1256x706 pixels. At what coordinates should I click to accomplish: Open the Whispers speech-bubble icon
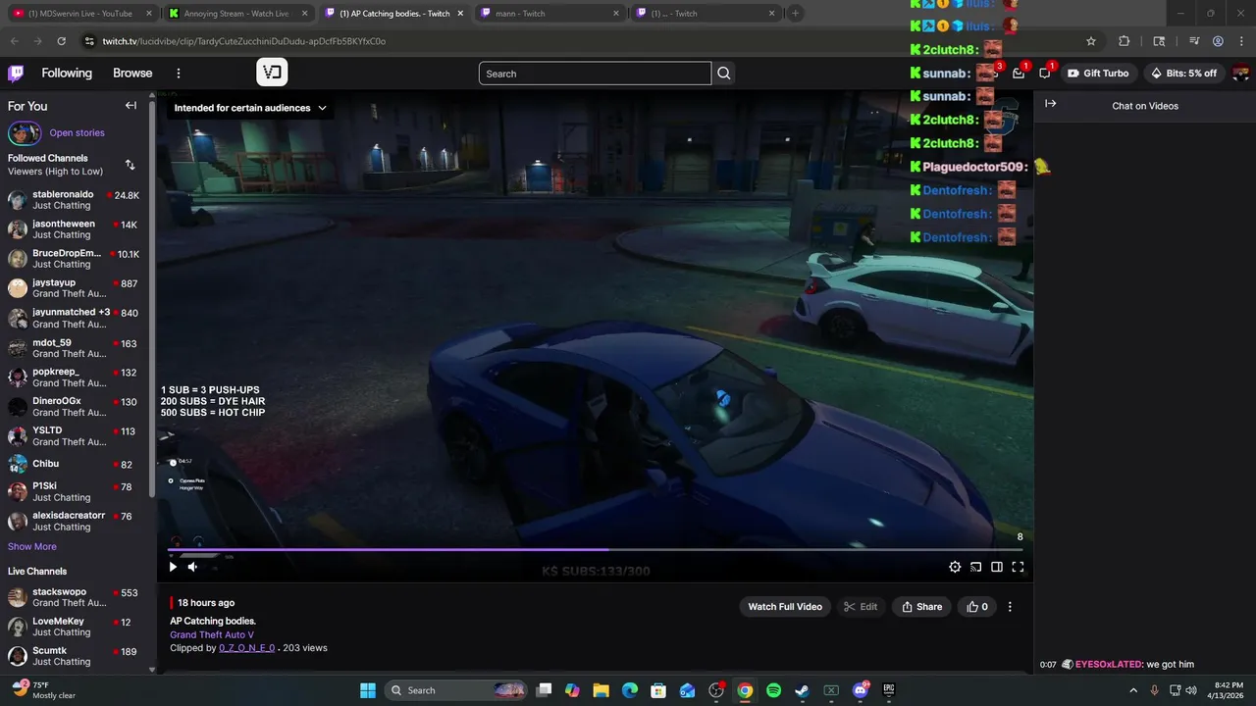coord(1045,74)
